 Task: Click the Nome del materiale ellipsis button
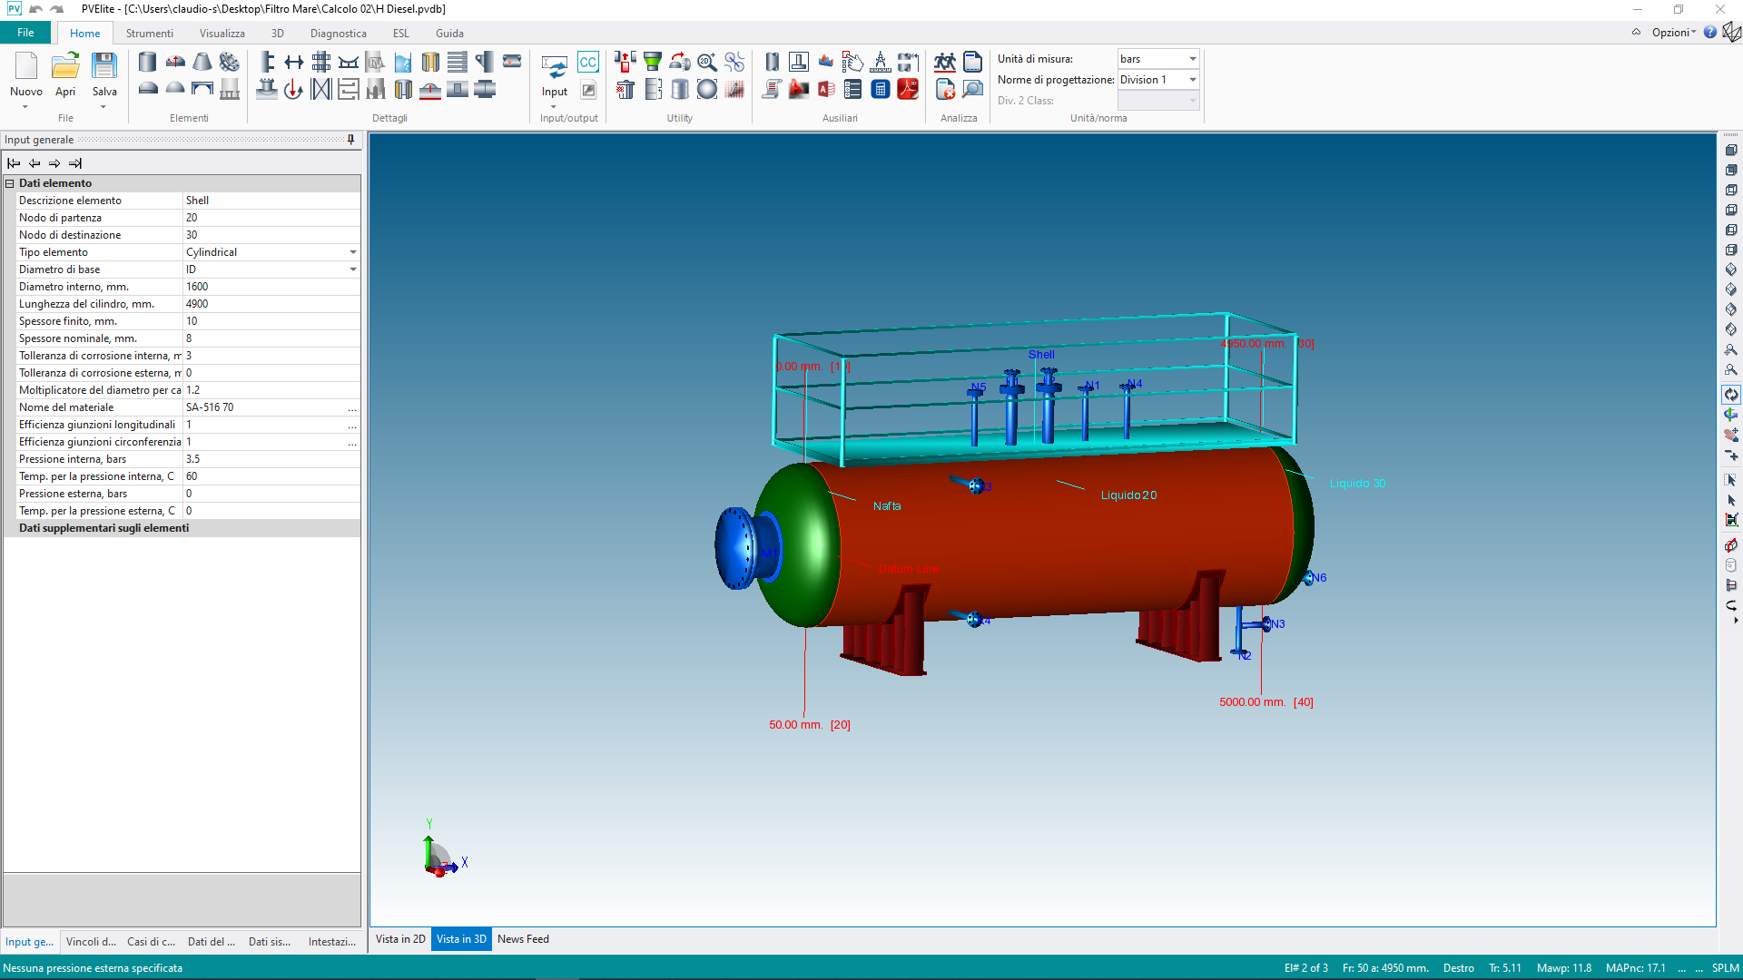click(x=352, y=408)
